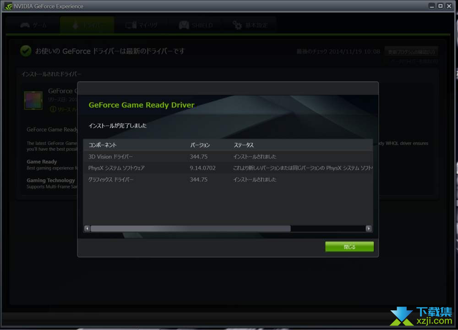This screenshot has width=458, height=330.
Task: Click the right arrow of the horizontal scrollbar
Action: tap(369, 229)
